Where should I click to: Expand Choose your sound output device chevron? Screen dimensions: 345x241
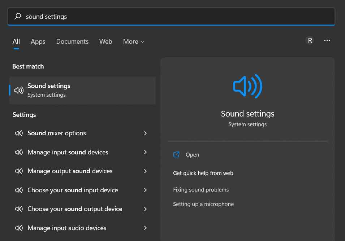145,209
